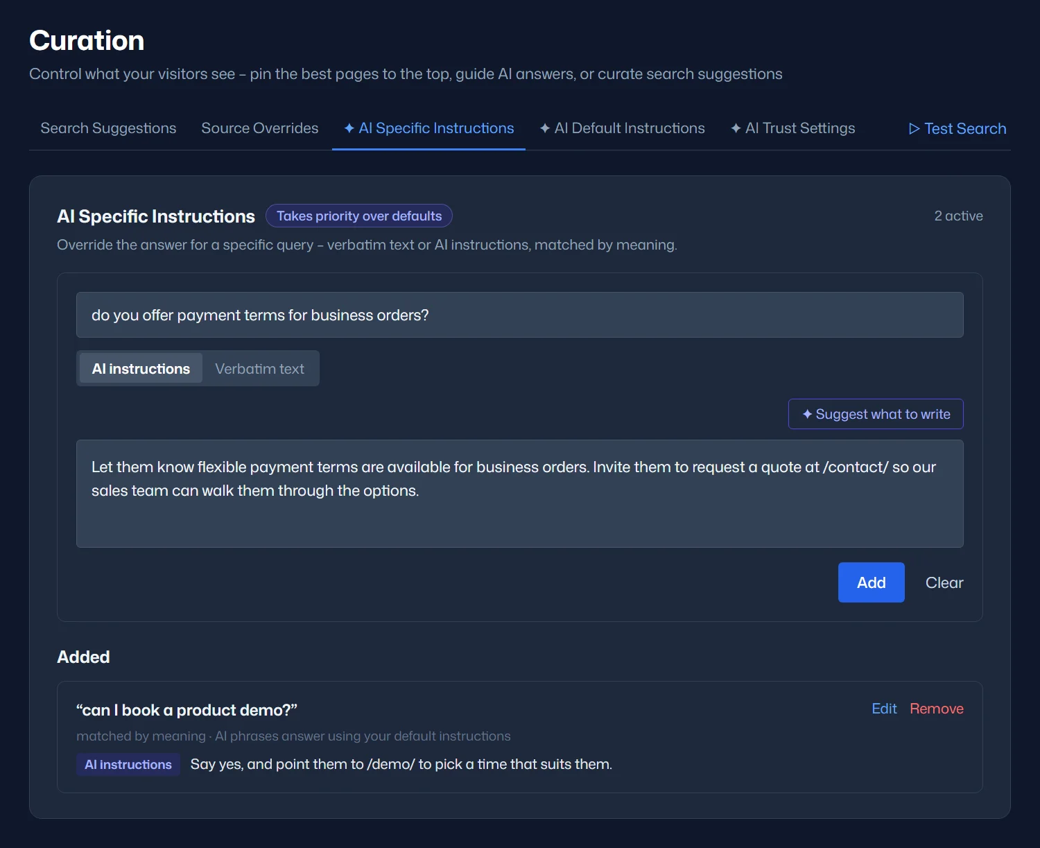
Task: Switch to the Source Overrides tab
Action: coord(260,128)
